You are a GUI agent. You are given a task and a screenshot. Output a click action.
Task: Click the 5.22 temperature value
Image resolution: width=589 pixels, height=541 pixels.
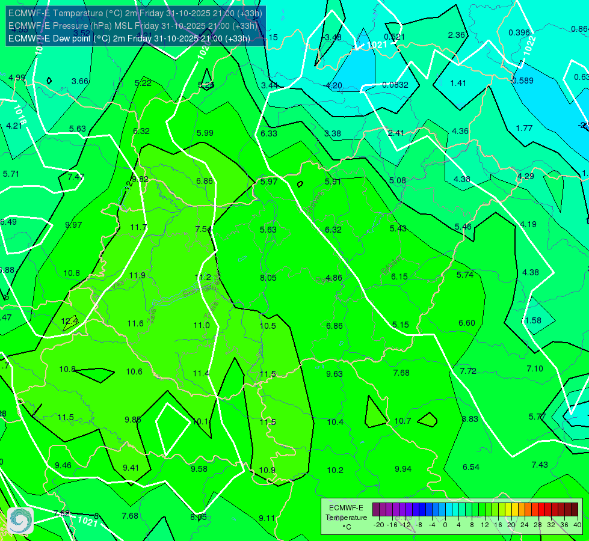[143, 84]
